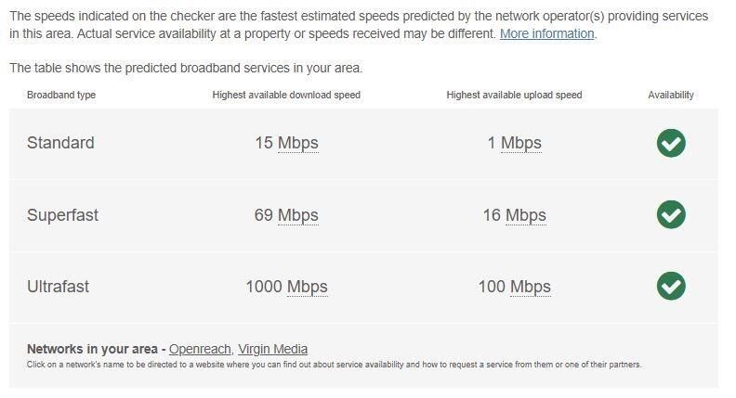The width and height of the screenshot is (736, 398).
Task: Select the Superfast broadband type label
Action: click(62, 215)
